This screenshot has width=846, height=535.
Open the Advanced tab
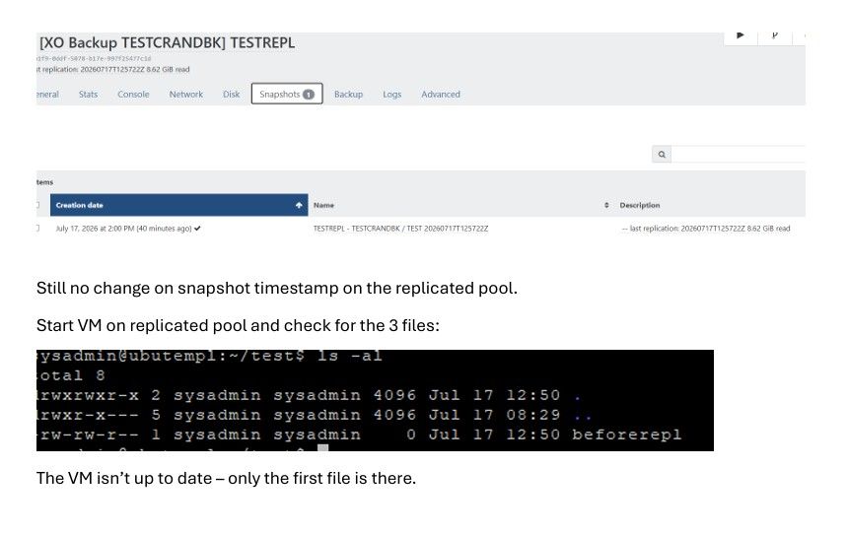point(441,95)
